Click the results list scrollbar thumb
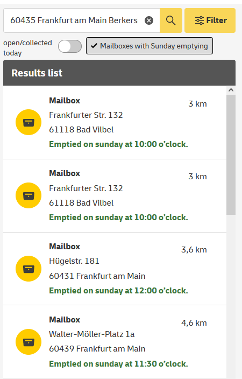 [x=231, y=155]
